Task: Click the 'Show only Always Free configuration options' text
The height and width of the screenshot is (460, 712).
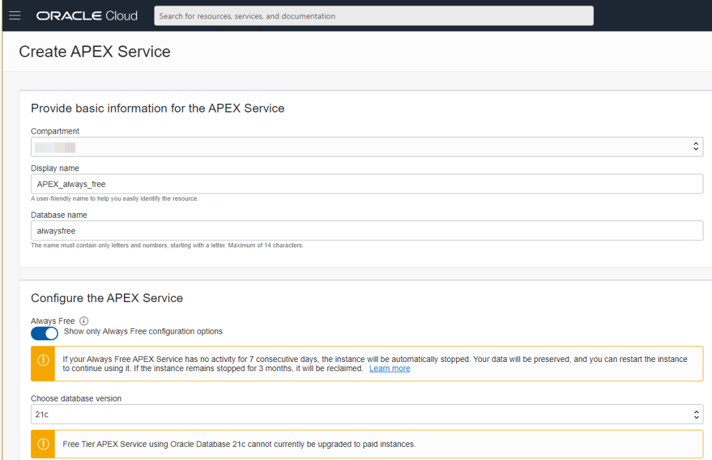Action: tap(143, 332)
